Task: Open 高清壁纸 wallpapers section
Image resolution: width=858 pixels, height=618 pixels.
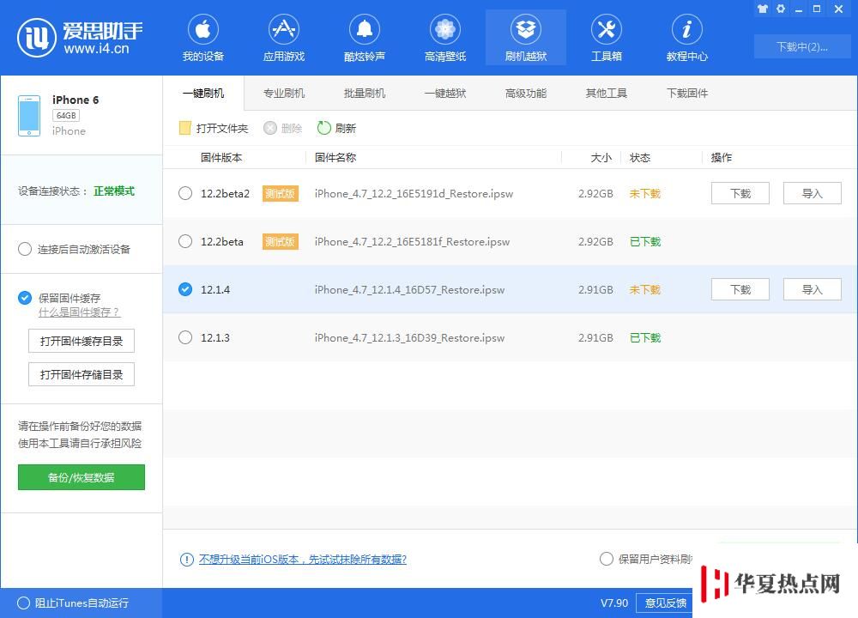Action: [x=444, y=38]
